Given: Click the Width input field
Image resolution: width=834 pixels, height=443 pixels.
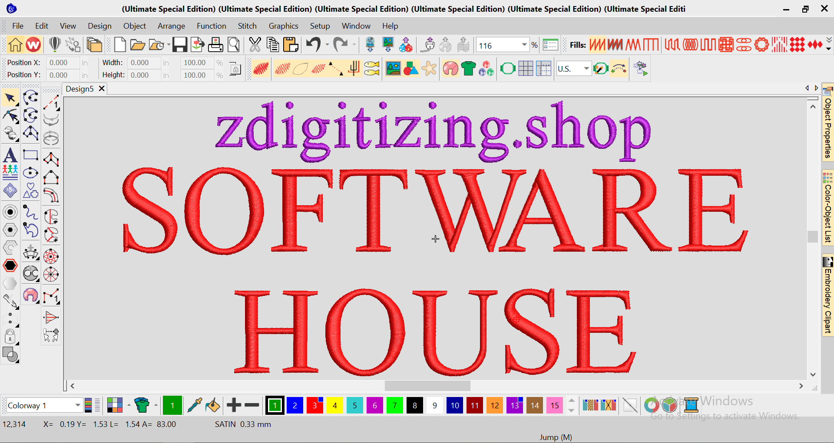Looking at the screenshot, I should click(144, 62).
